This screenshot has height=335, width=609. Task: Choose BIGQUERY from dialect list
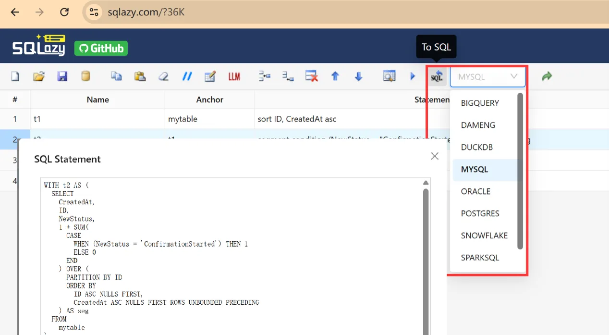pos(485,103)
